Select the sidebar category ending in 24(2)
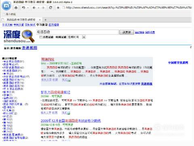The height and width of the screenshot is (146, 194). coord(8,131)
